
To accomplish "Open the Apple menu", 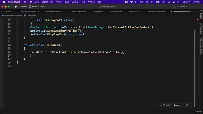I will 4,2.
